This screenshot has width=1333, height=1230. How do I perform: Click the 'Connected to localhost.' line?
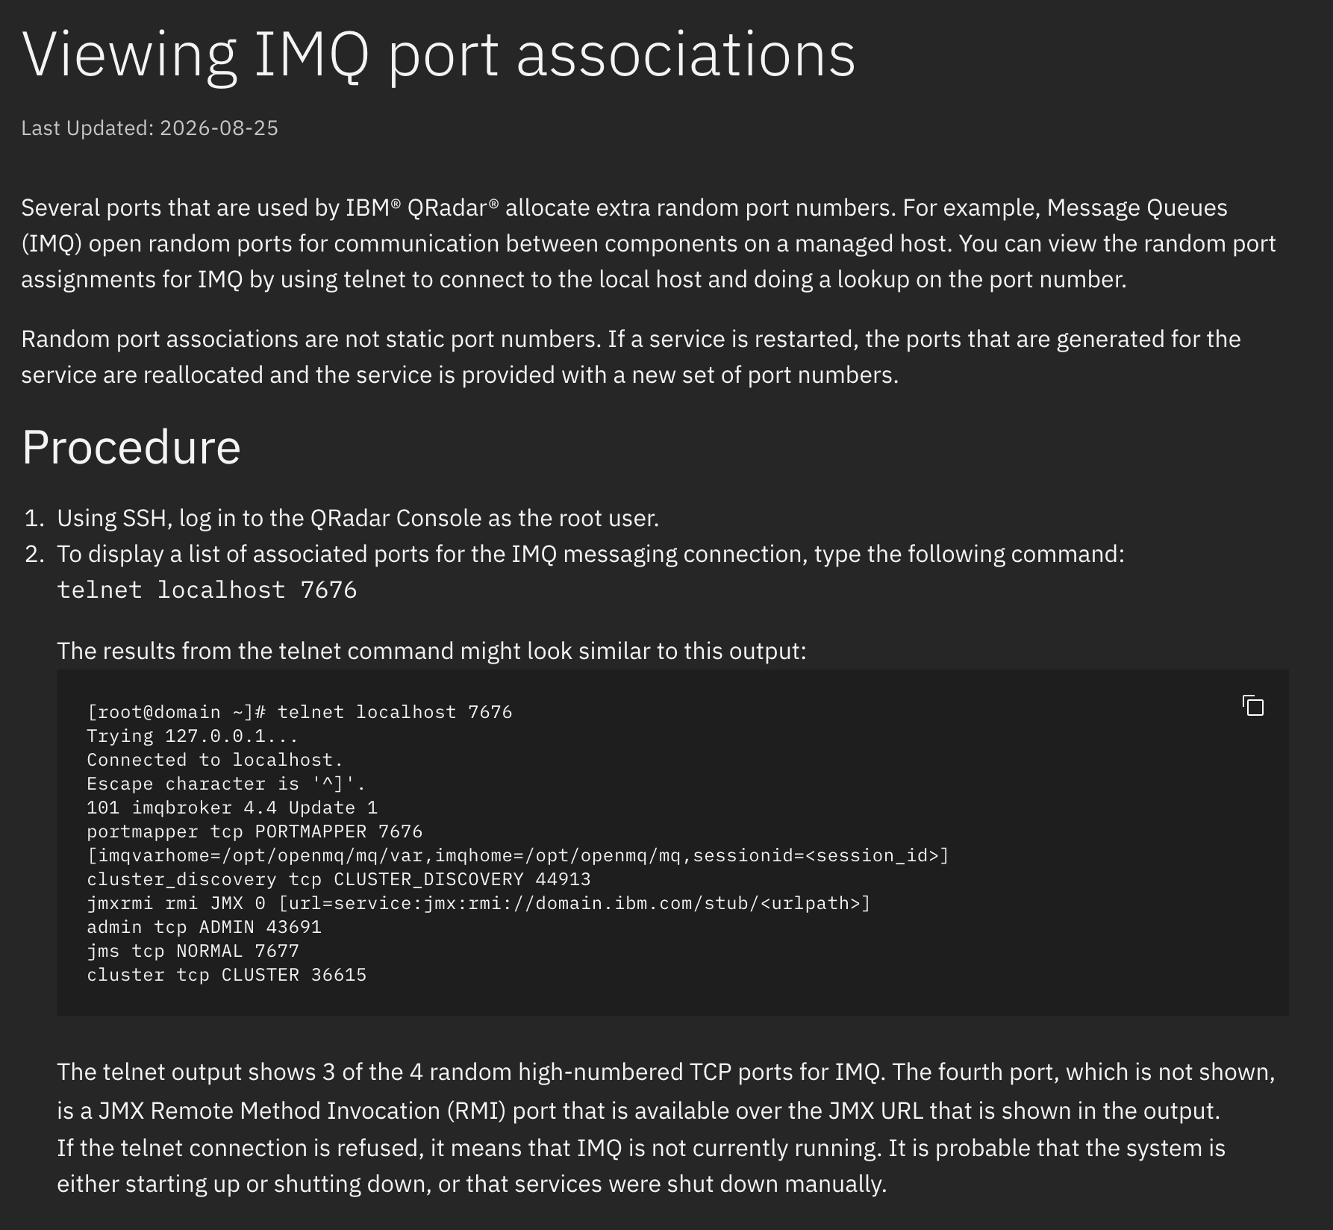(215, 760)
